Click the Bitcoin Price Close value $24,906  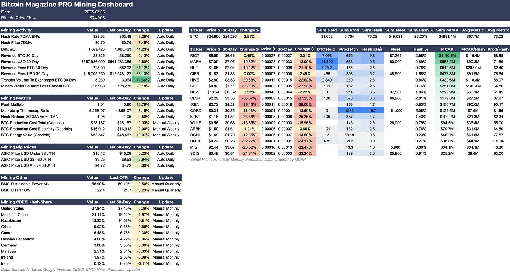(97, 18)
